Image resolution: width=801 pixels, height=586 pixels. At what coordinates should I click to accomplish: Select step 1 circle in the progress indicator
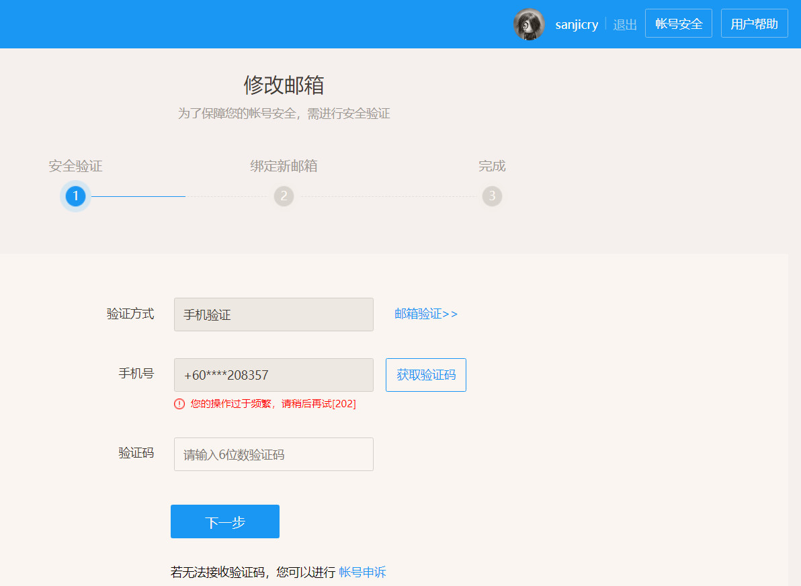point(75,196)
